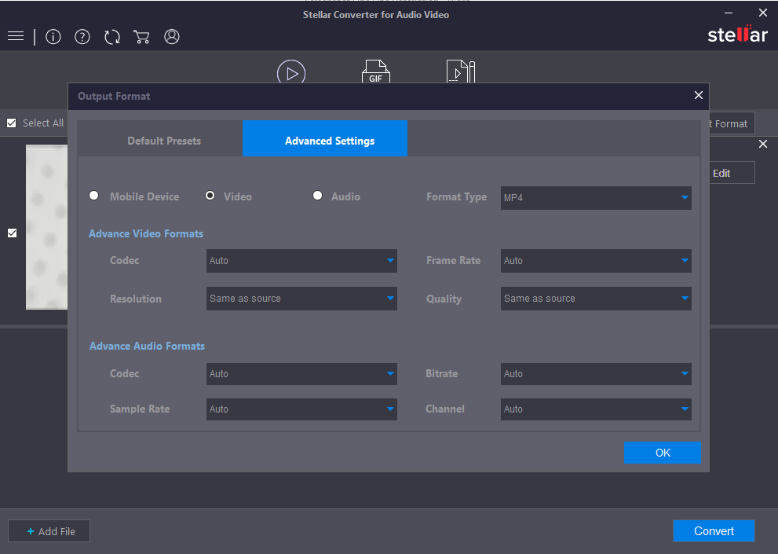Click the user account icon
Viewport: 778px width, 554px height.
pyautogui.click(x=172, y=37)
